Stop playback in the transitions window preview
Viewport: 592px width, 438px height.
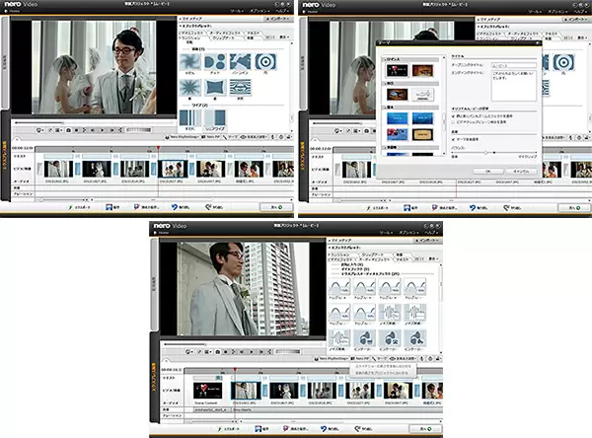click(76, 130)
